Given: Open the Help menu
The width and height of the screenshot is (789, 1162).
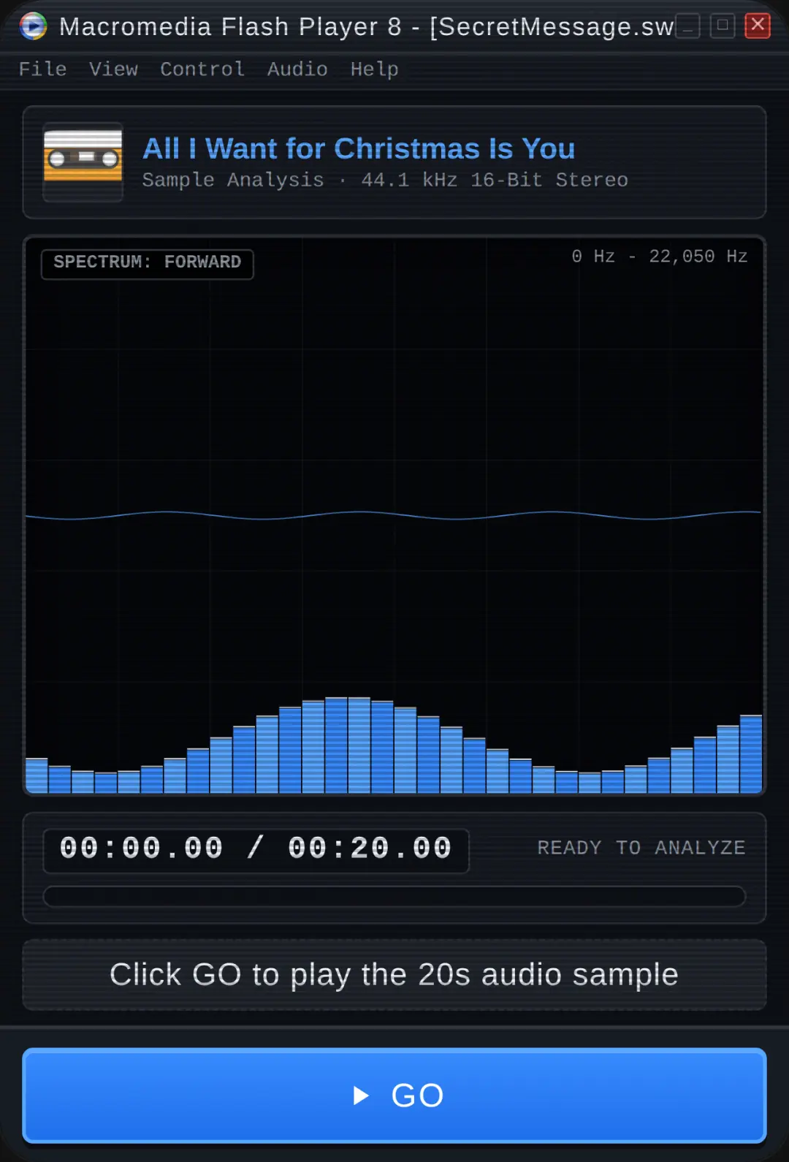Looking at the screenshot, I should pos(374,69).
